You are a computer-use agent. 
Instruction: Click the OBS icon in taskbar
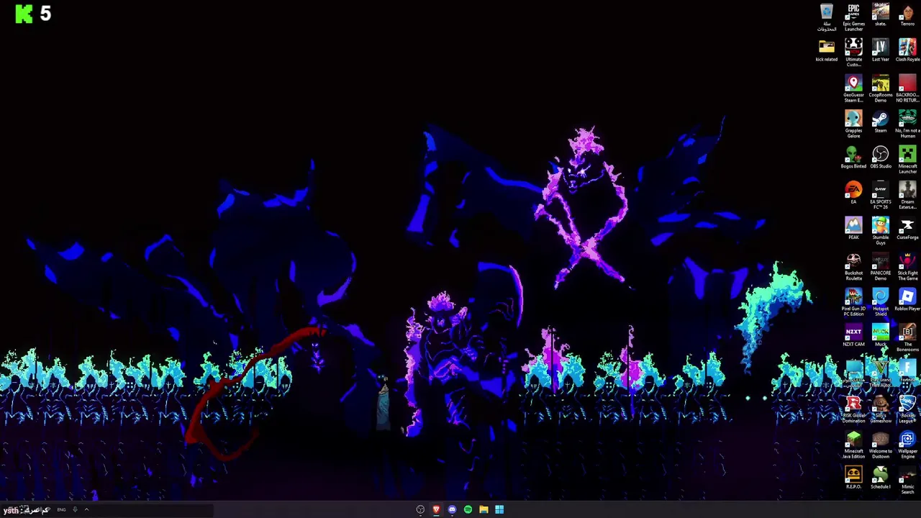420,509
